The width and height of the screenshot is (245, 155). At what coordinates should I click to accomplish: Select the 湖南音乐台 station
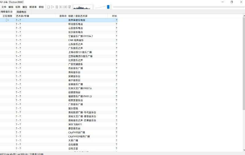pyautogui.click(x=59, y=72)
